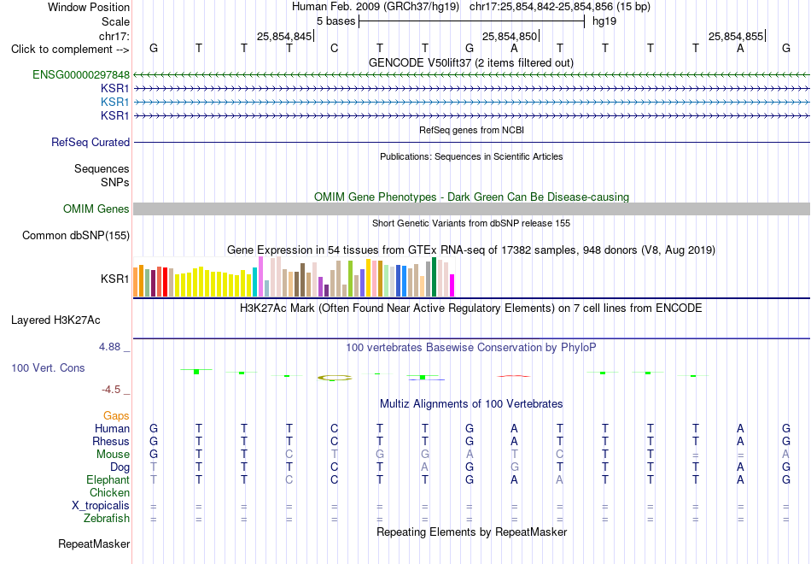Select the Zebrafish species row label
This screenshot has width=811, height=564.
point(107,519)
